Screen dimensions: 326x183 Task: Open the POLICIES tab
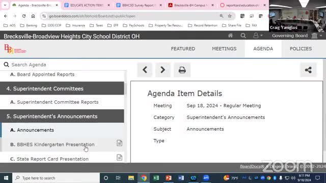coord(301,49)
